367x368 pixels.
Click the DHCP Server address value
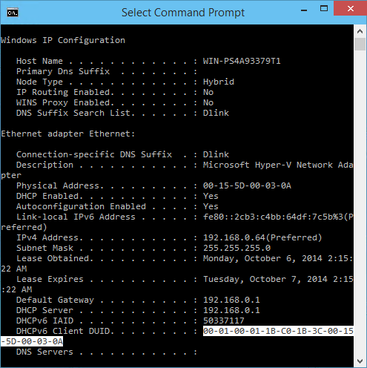231,310
